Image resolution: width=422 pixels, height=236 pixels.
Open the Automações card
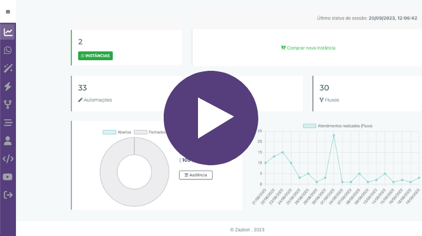[95, 100]
